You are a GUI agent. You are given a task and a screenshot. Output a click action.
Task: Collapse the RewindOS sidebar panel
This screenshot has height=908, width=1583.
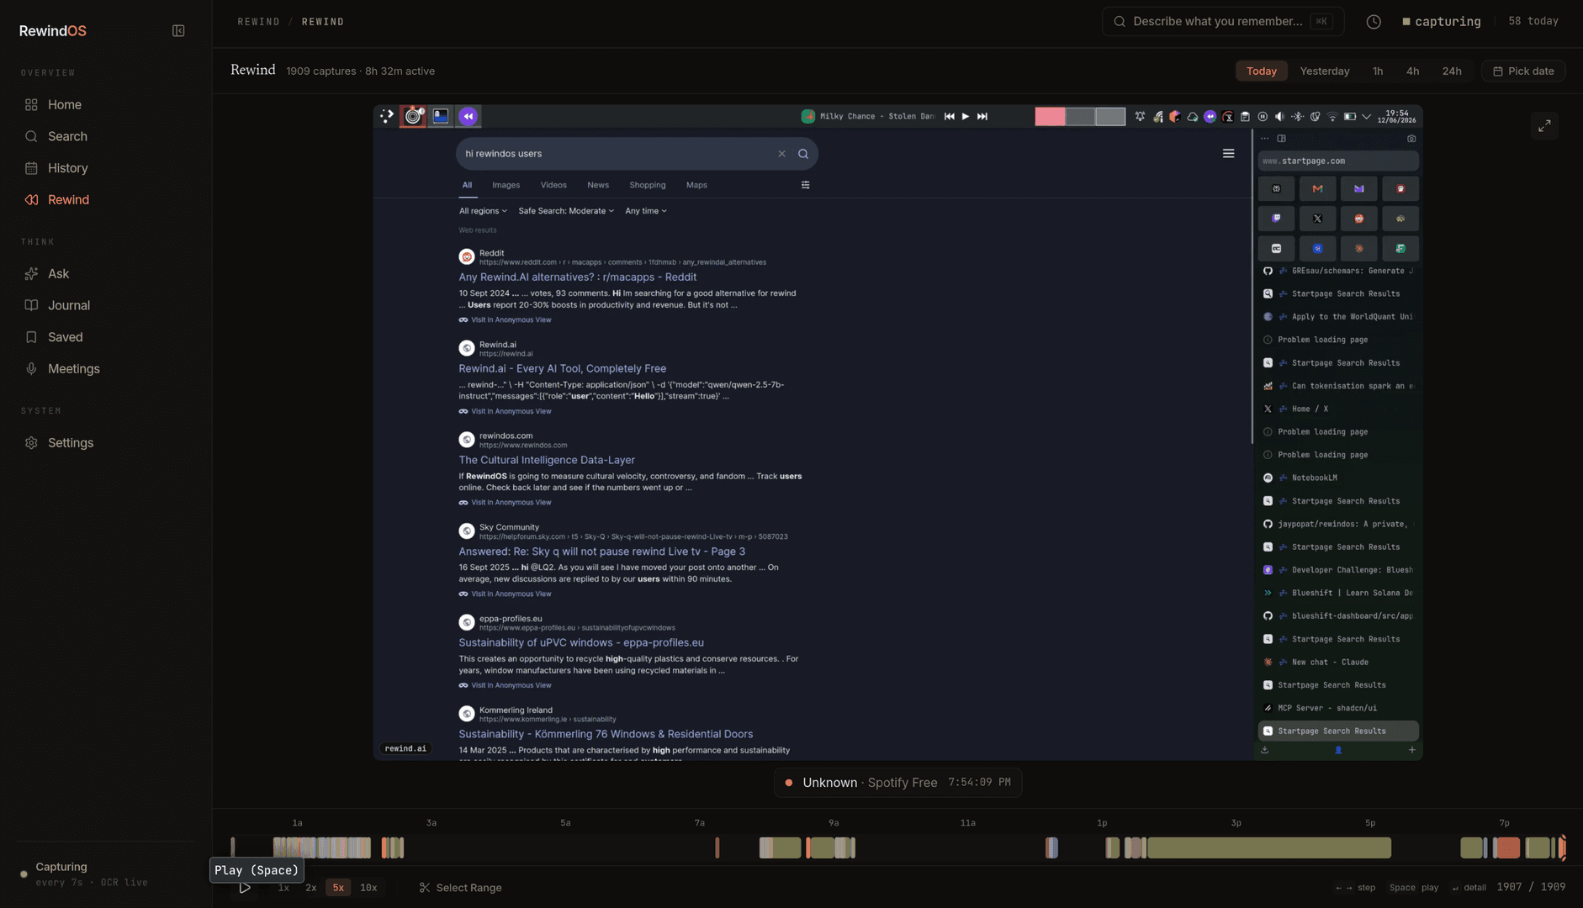(178, 31)
